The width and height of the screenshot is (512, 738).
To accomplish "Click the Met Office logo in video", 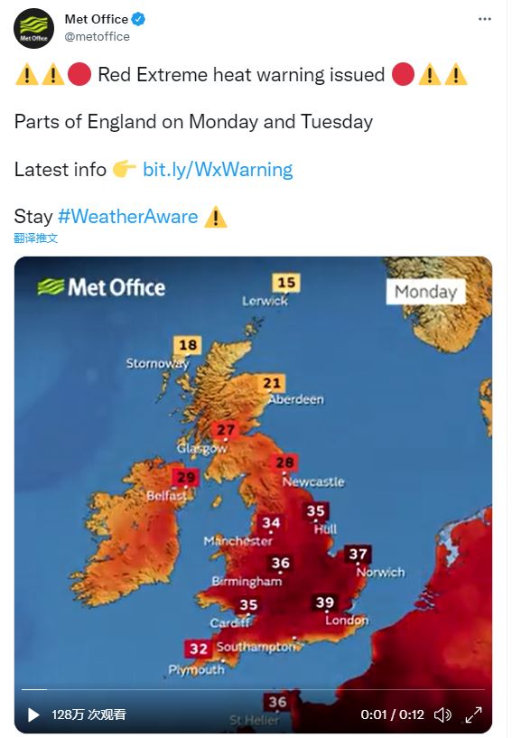I will 102,287.
